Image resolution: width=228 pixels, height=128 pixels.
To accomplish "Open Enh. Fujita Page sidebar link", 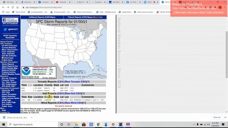I will [9, 102].
